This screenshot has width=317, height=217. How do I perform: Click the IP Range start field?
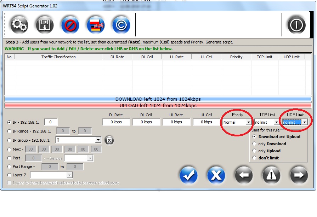pyautogui.click(x=63, y=131)
